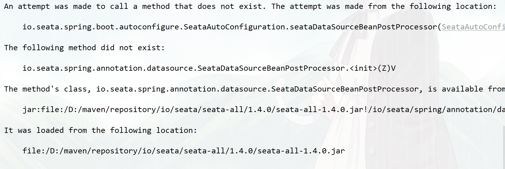Click "does not exist." in first line
The height and width of the screenshot is (169, 505).
[232, 6]
